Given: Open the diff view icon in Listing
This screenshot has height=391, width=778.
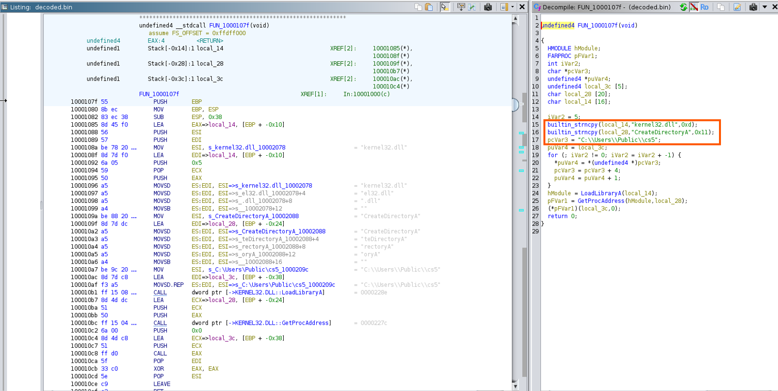Looking at the screenshot, I should 472,7.
